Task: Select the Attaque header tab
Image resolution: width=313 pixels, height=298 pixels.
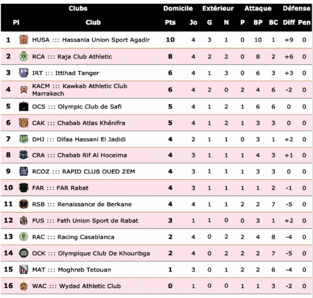Action: click(x=258, y=9)
